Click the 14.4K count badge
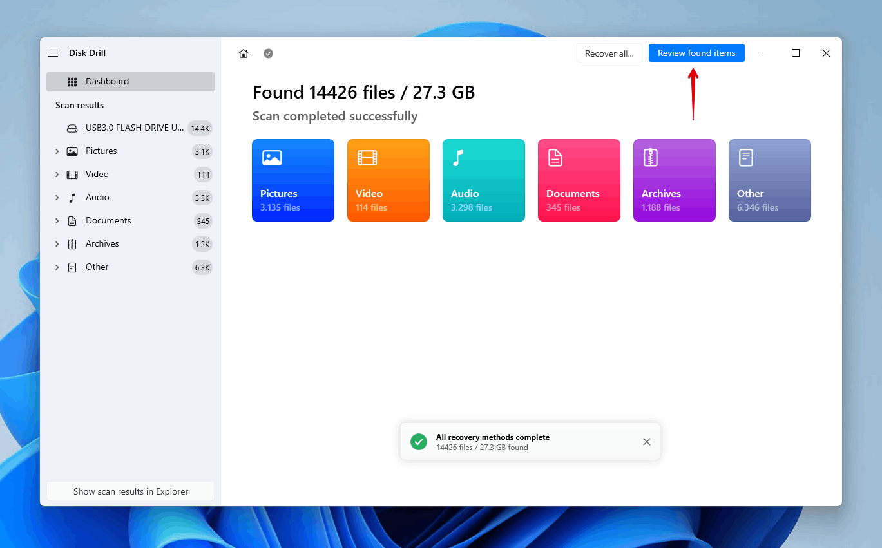Image resolution: width=882 pixels, height=548 pixels. [200, 128]
